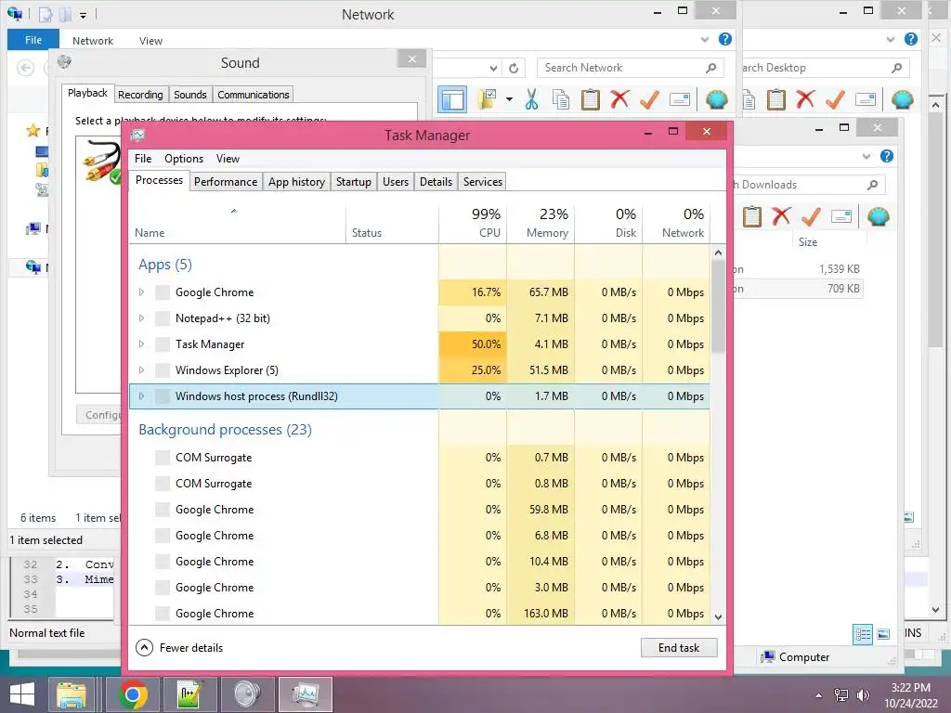This screenshot has width=951, height=713.
Task: Sort processes by the CPU column header
Action: 473,223
